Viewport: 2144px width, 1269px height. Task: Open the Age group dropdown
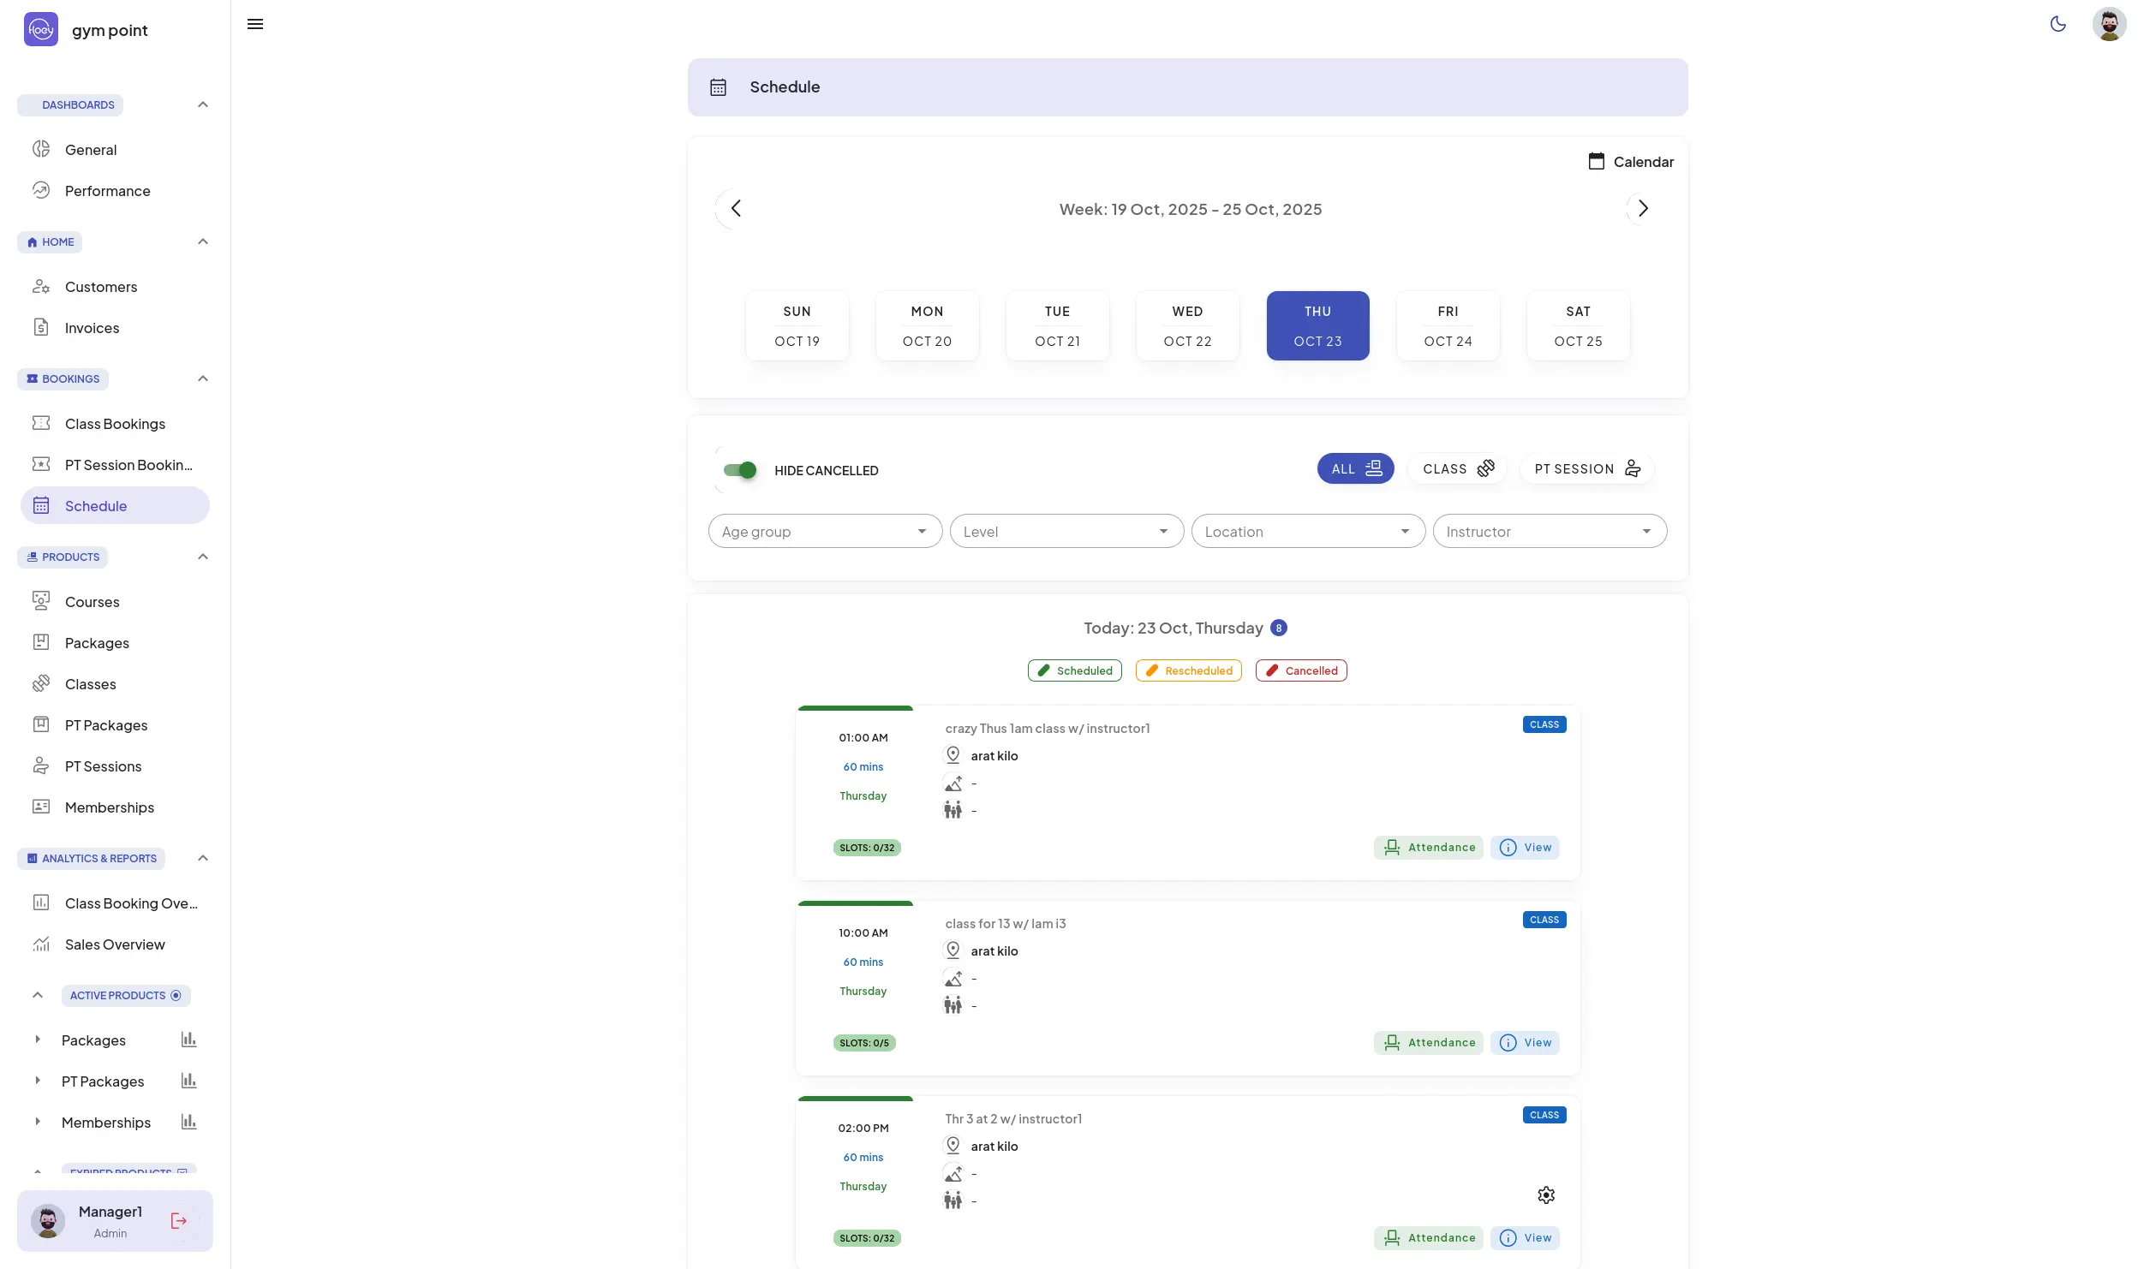824,532
